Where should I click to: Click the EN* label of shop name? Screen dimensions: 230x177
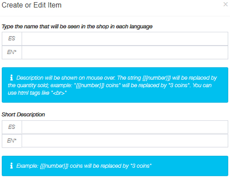[x=12, y=53]
